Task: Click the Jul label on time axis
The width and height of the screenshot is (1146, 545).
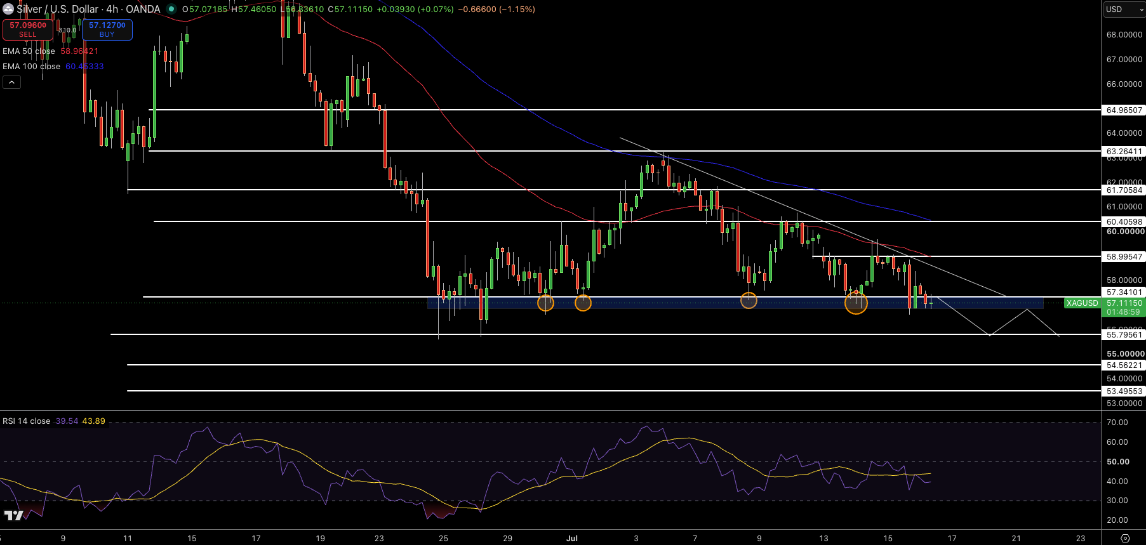Action: 572,539
